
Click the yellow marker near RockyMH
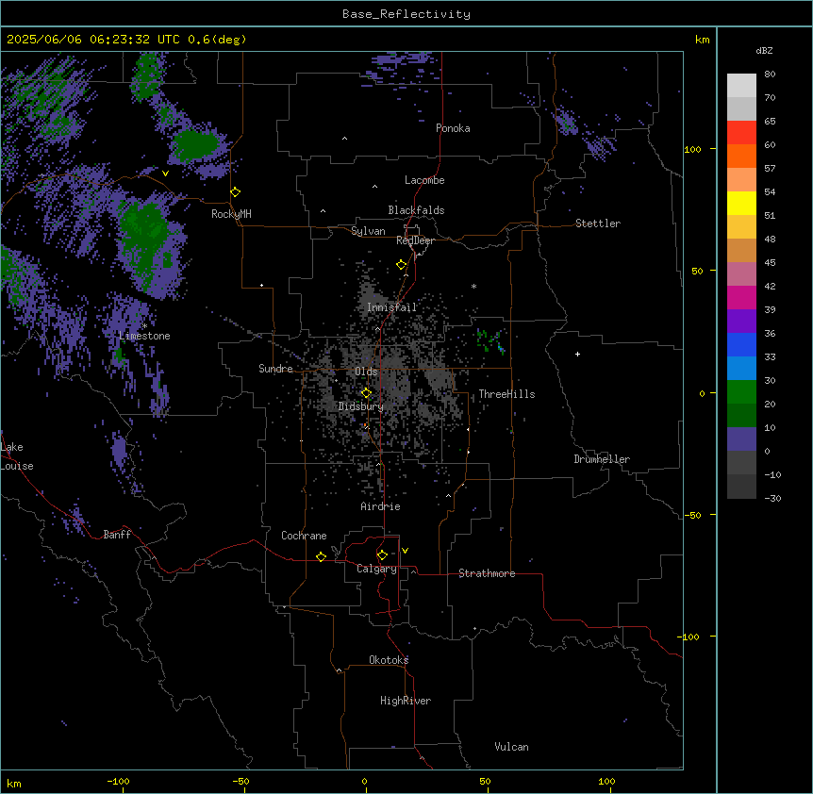(x=236, y=191)
